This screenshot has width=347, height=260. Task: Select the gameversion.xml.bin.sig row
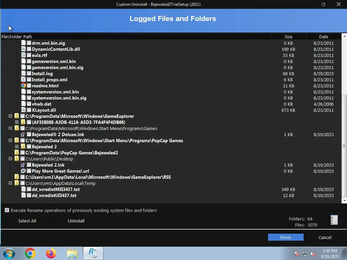(171, 67)
